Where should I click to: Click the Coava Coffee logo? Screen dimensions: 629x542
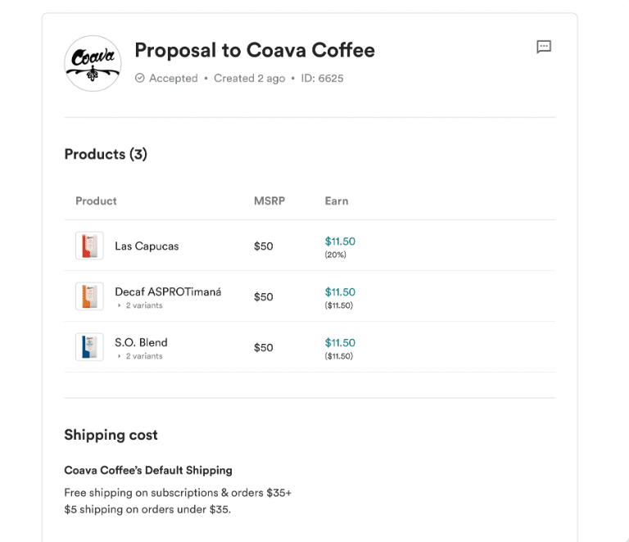93,63
